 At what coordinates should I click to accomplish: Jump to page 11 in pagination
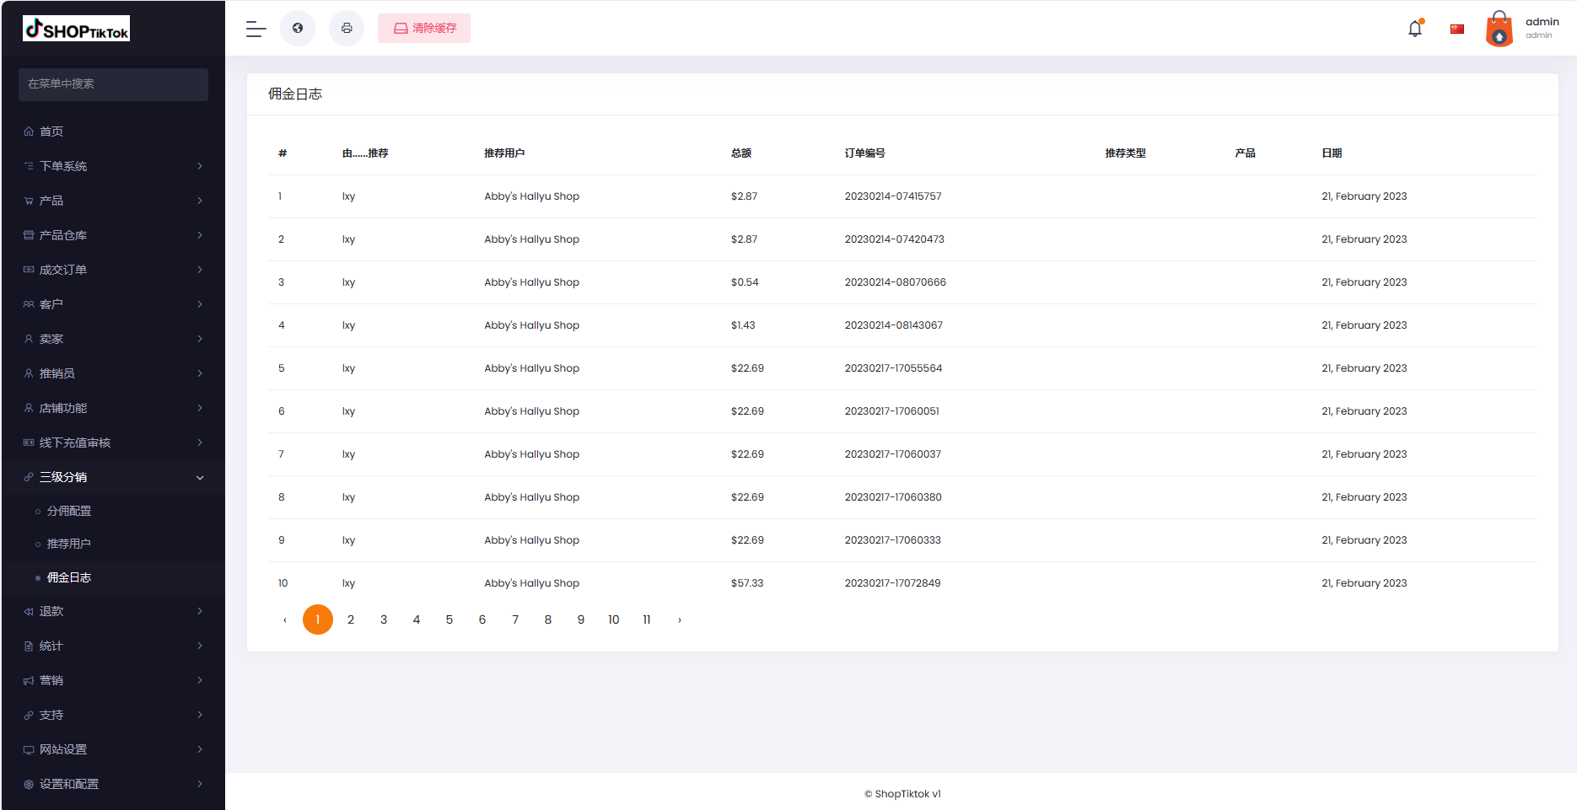[x=647, y=620]
